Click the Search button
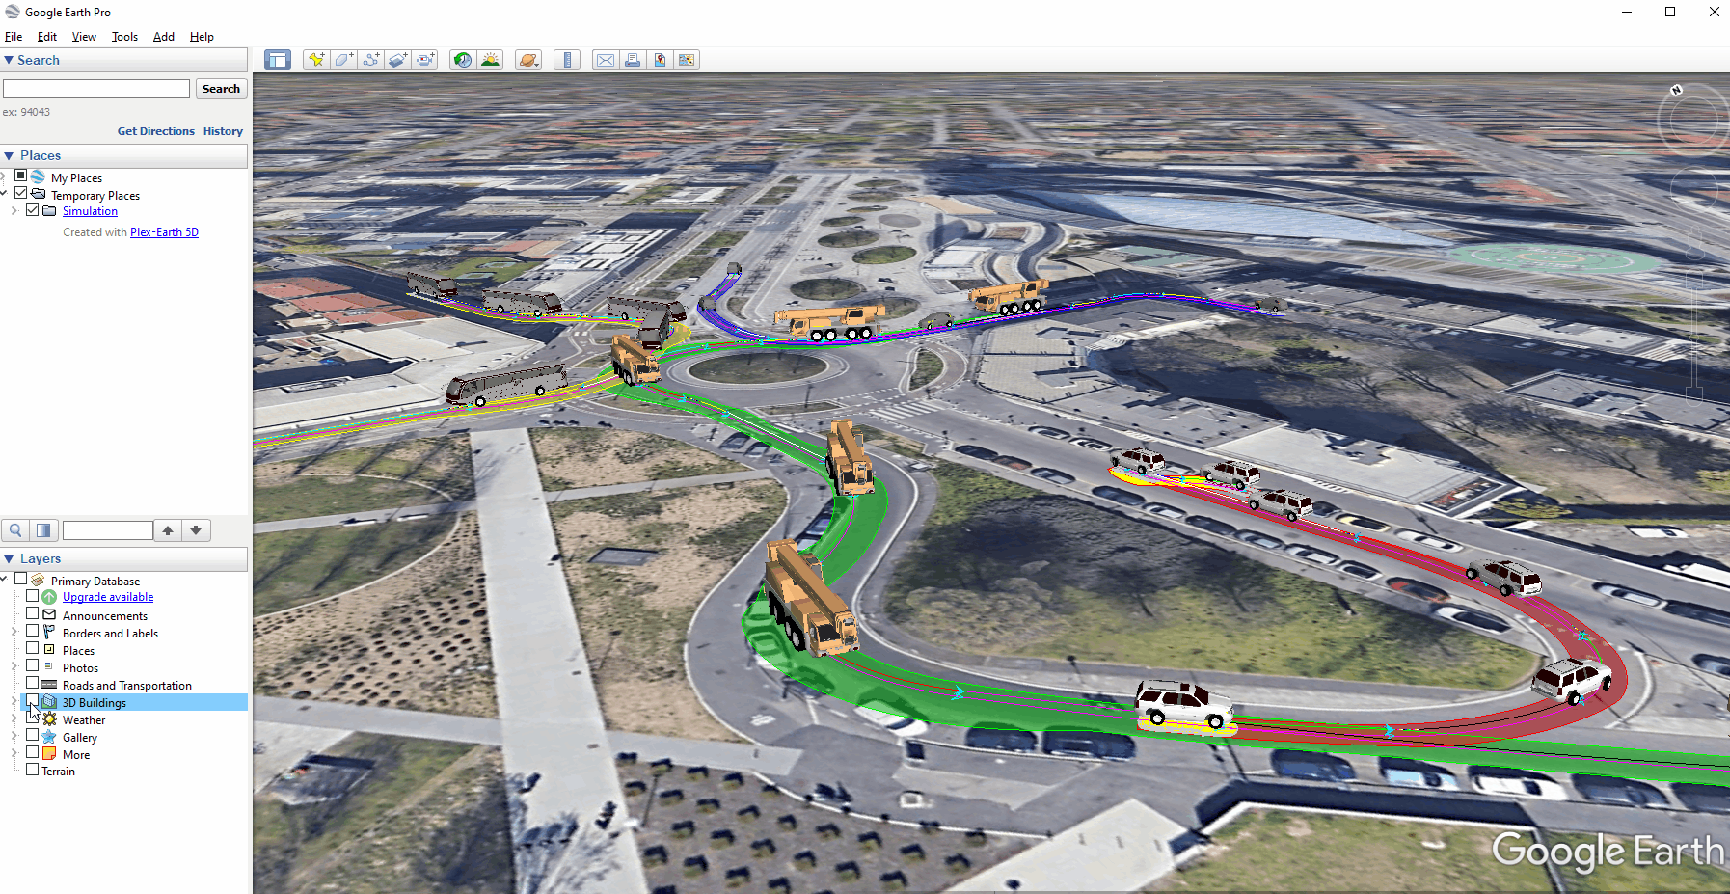Image resolution: width=1730 pixels, height=894 pixels. (222, 89)
